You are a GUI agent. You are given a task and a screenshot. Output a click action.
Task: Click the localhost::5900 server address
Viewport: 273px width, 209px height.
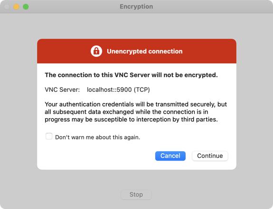(x=109, y=90)
